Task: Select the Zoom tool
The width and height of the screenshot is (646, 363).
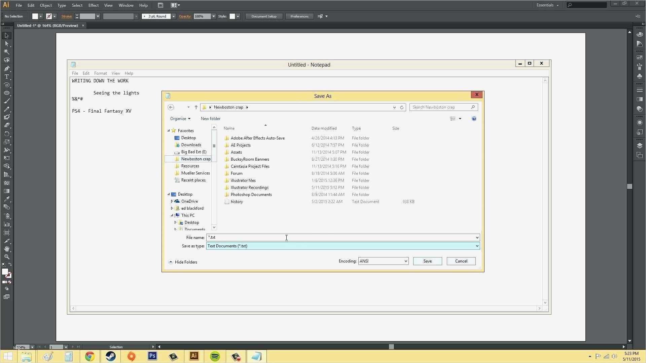Action: 7,257
